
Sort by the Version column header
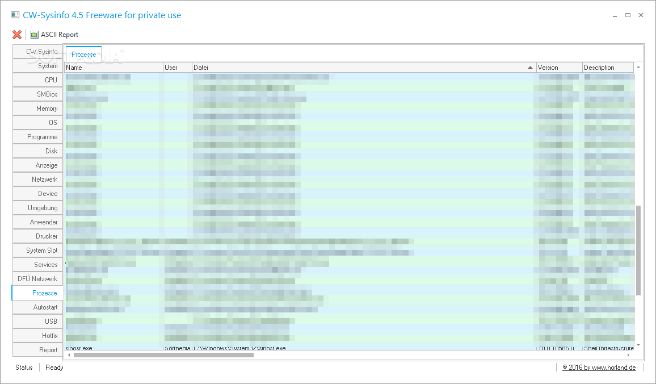click(x=560, y=68)
